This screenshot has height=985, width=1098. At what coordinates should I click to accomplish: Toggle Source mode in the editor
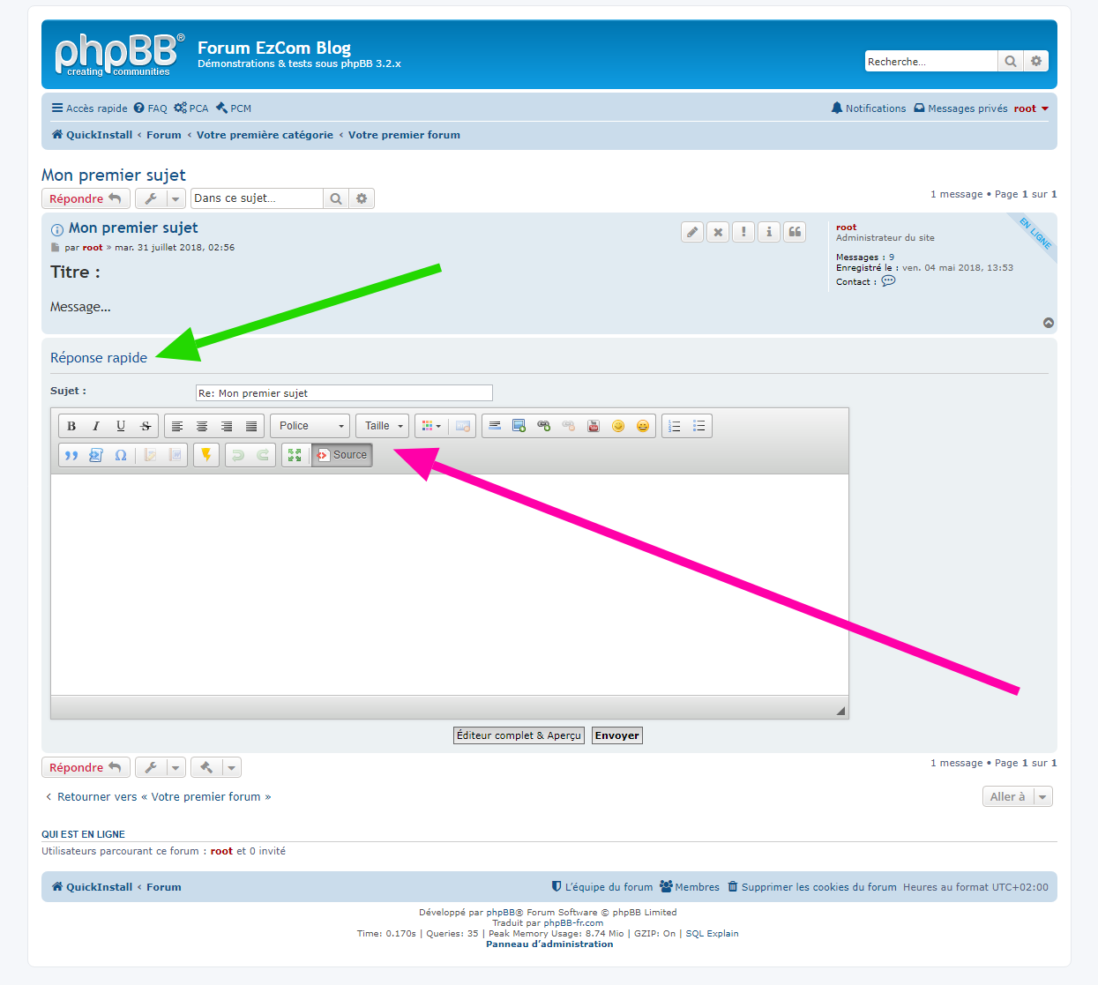coord(342,455)
